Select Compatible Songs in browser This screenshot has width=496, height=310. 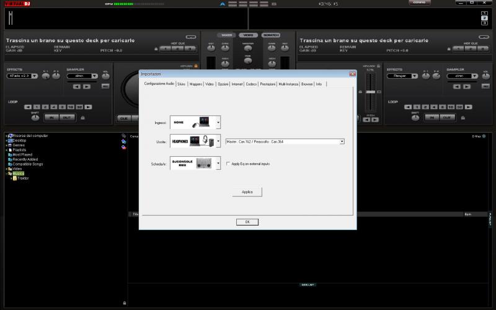[x=27, y=164]
